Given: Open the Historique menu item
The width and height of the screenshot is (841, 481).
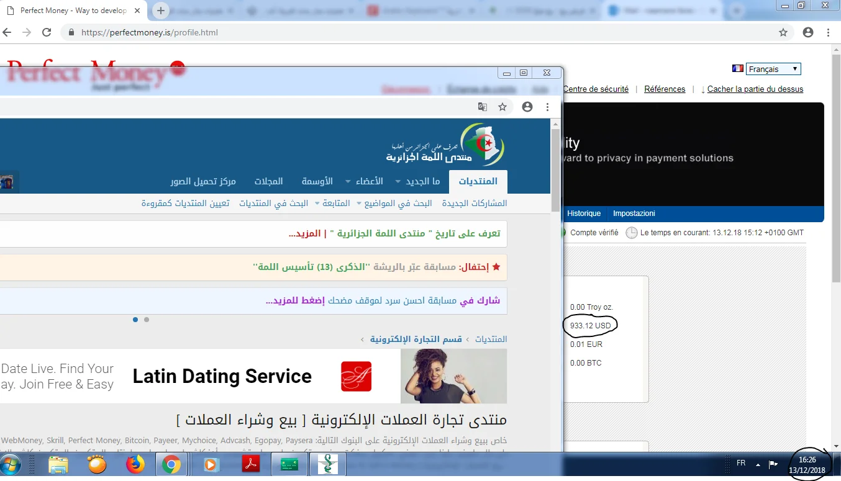Looking at the screenshot, I should pos(584,214).
